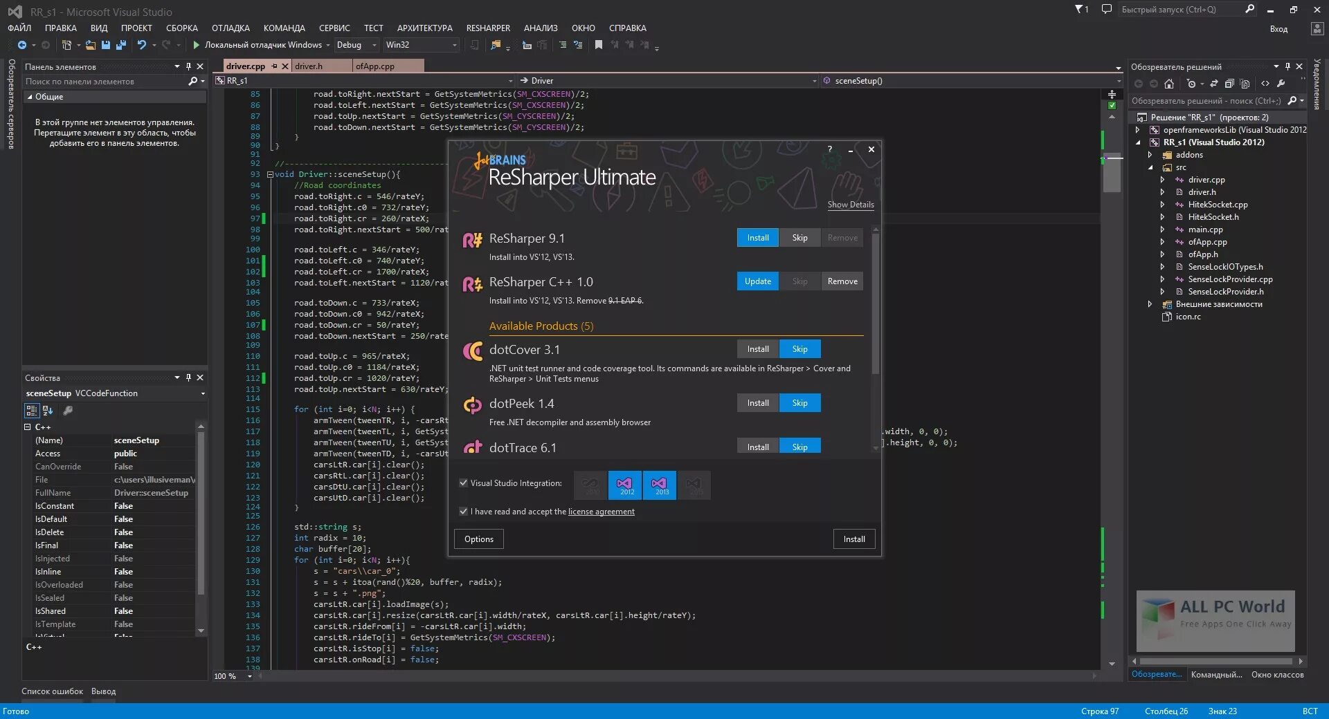
Task: Click the Alphabetical sort icon in Properties panel
Action: tap(48, 411)
